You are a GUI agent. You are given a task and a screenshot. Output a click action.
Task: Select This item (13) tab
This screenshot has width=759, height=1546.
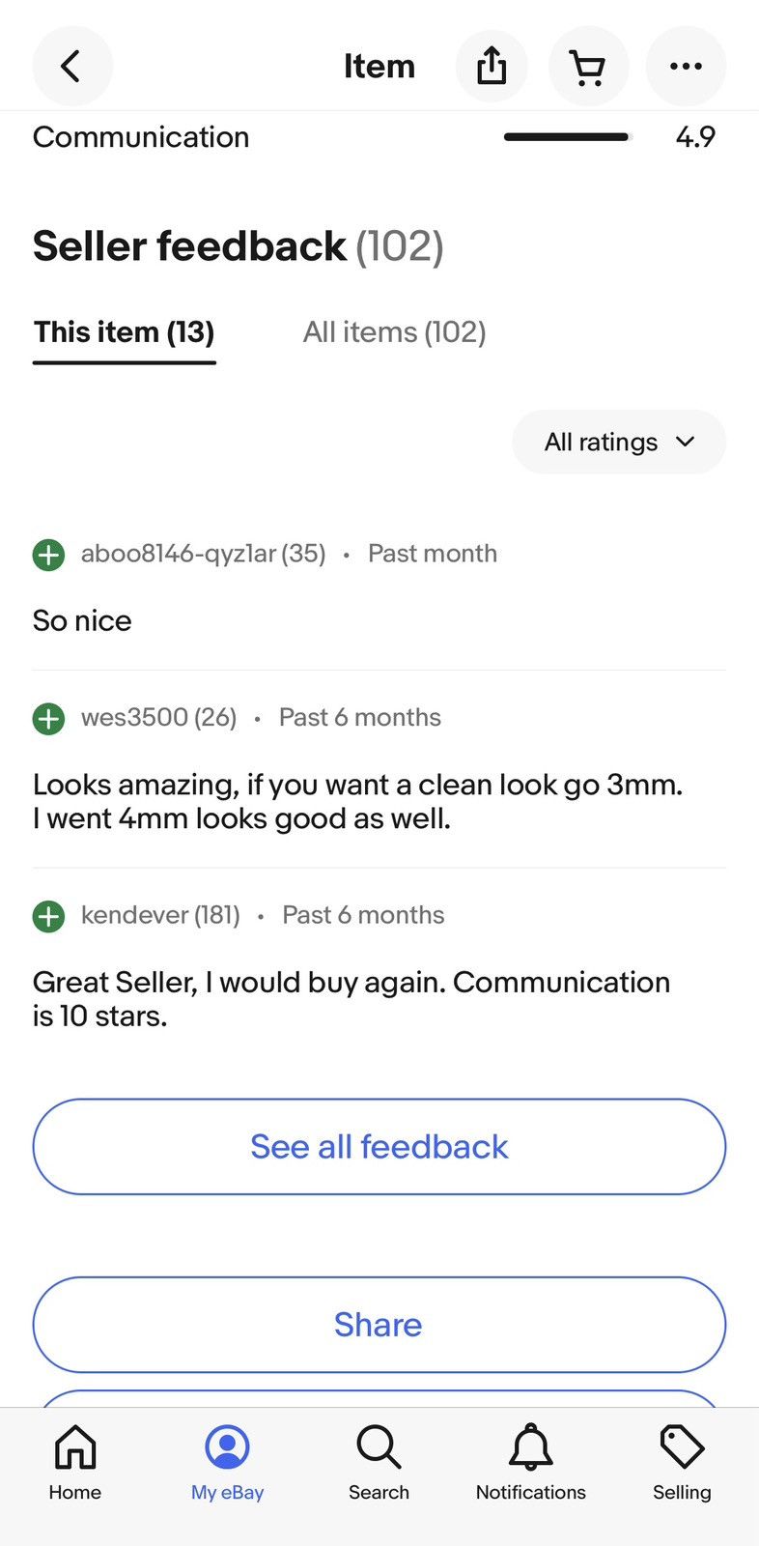125,332
